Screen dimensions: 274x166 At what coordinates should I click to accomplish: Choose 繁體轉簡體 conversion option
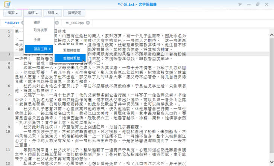pos(72,50)
